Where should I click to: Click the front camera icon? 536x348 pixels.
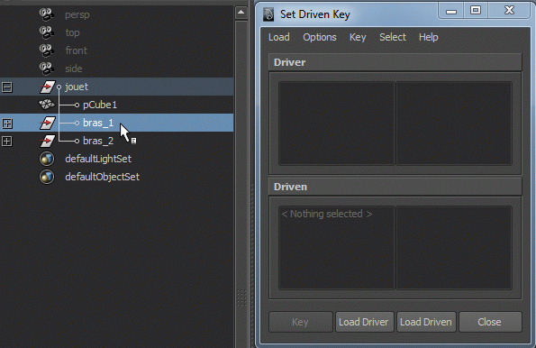tap(47, 50)
